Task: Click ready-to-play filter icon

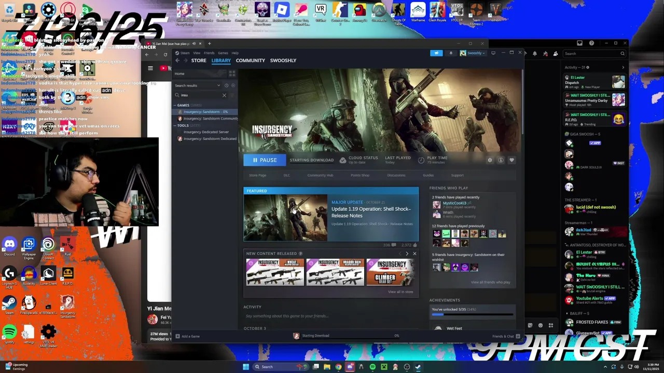Action: (233, 85)
